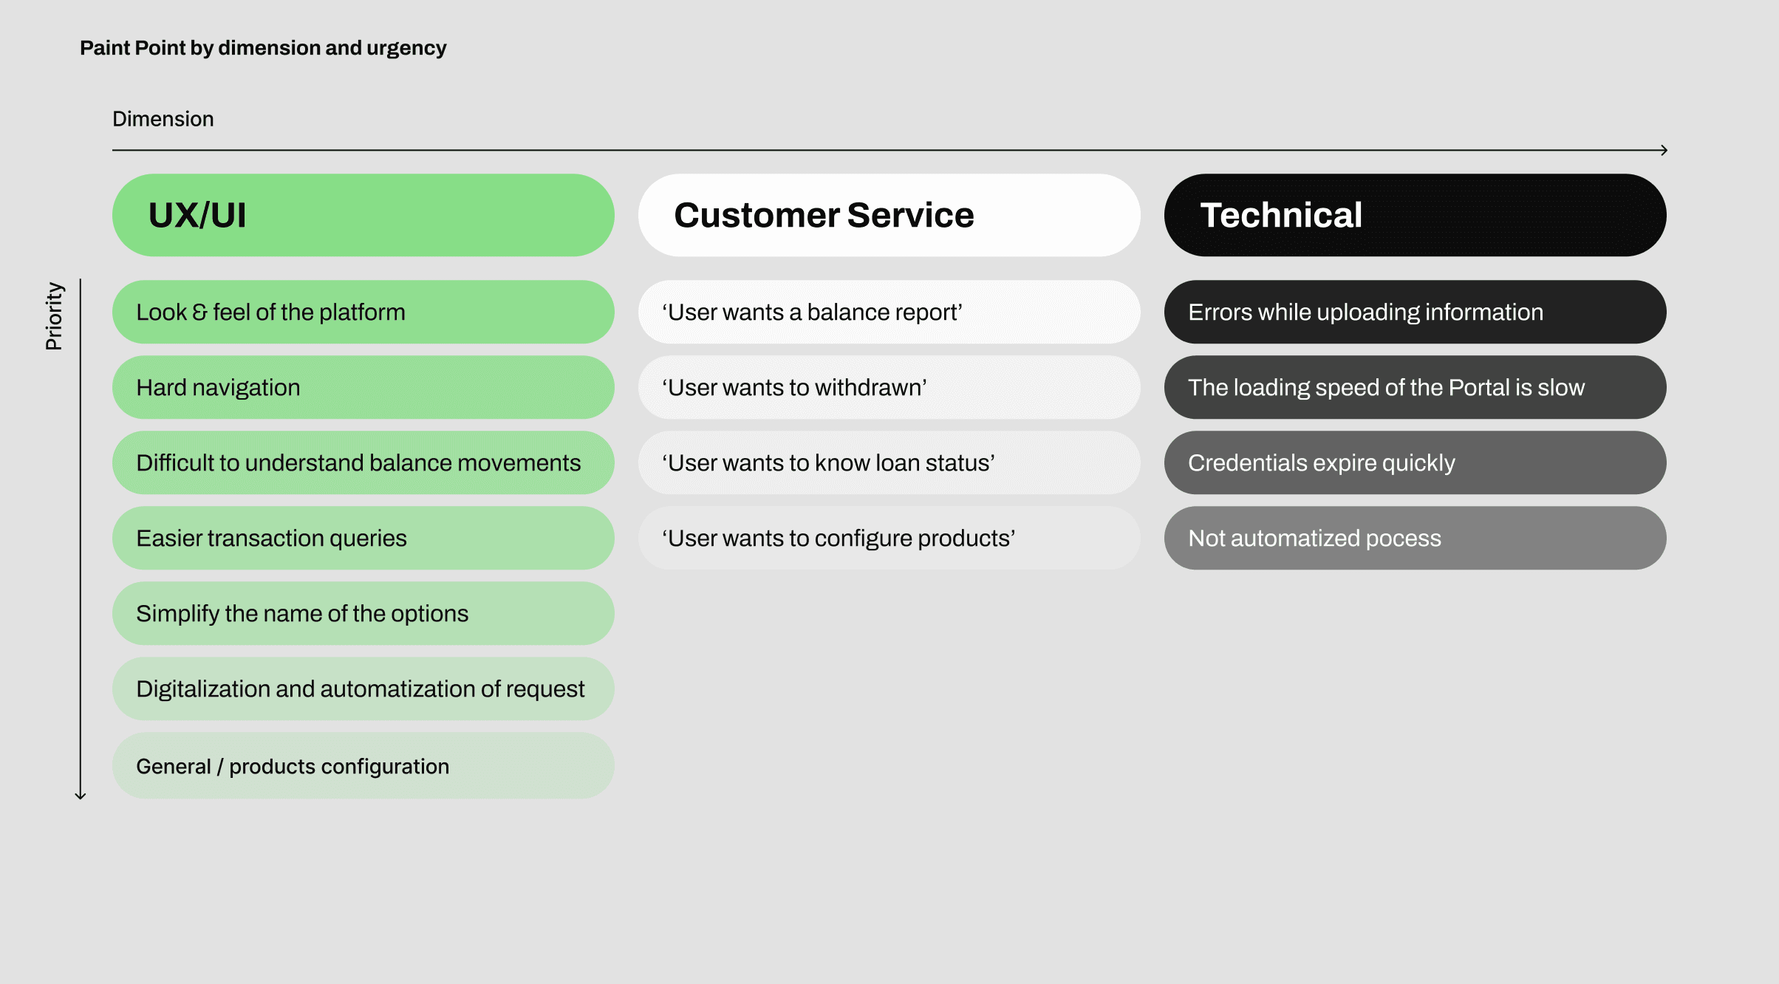Screen dimensions: 1779x984
Task: Select 'Look & feel of the platform' item
Action: 363,312
